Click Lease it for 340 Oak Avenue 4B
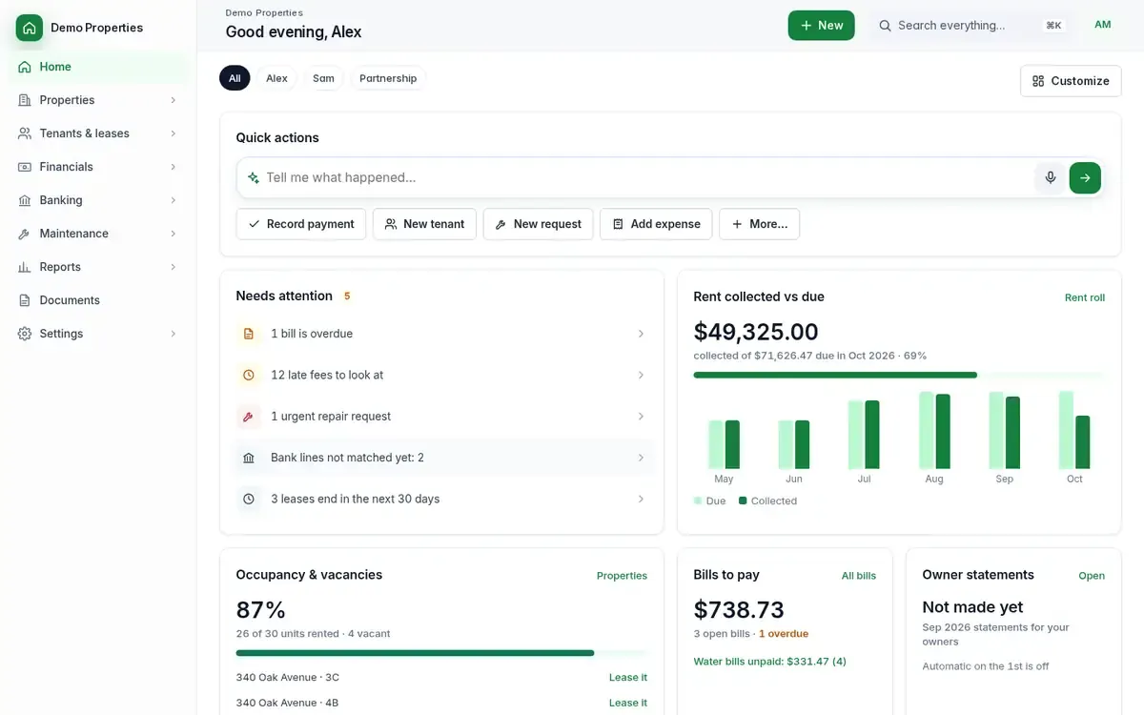1144x715 pixels. point(628,703)
